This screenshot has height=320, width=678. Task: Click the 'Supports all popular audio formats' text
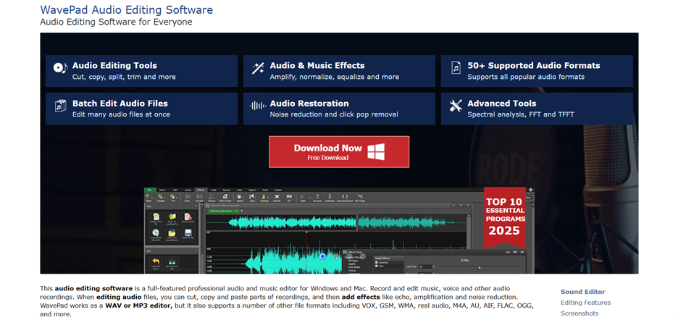pyautogui.click(x=526, y=77)
